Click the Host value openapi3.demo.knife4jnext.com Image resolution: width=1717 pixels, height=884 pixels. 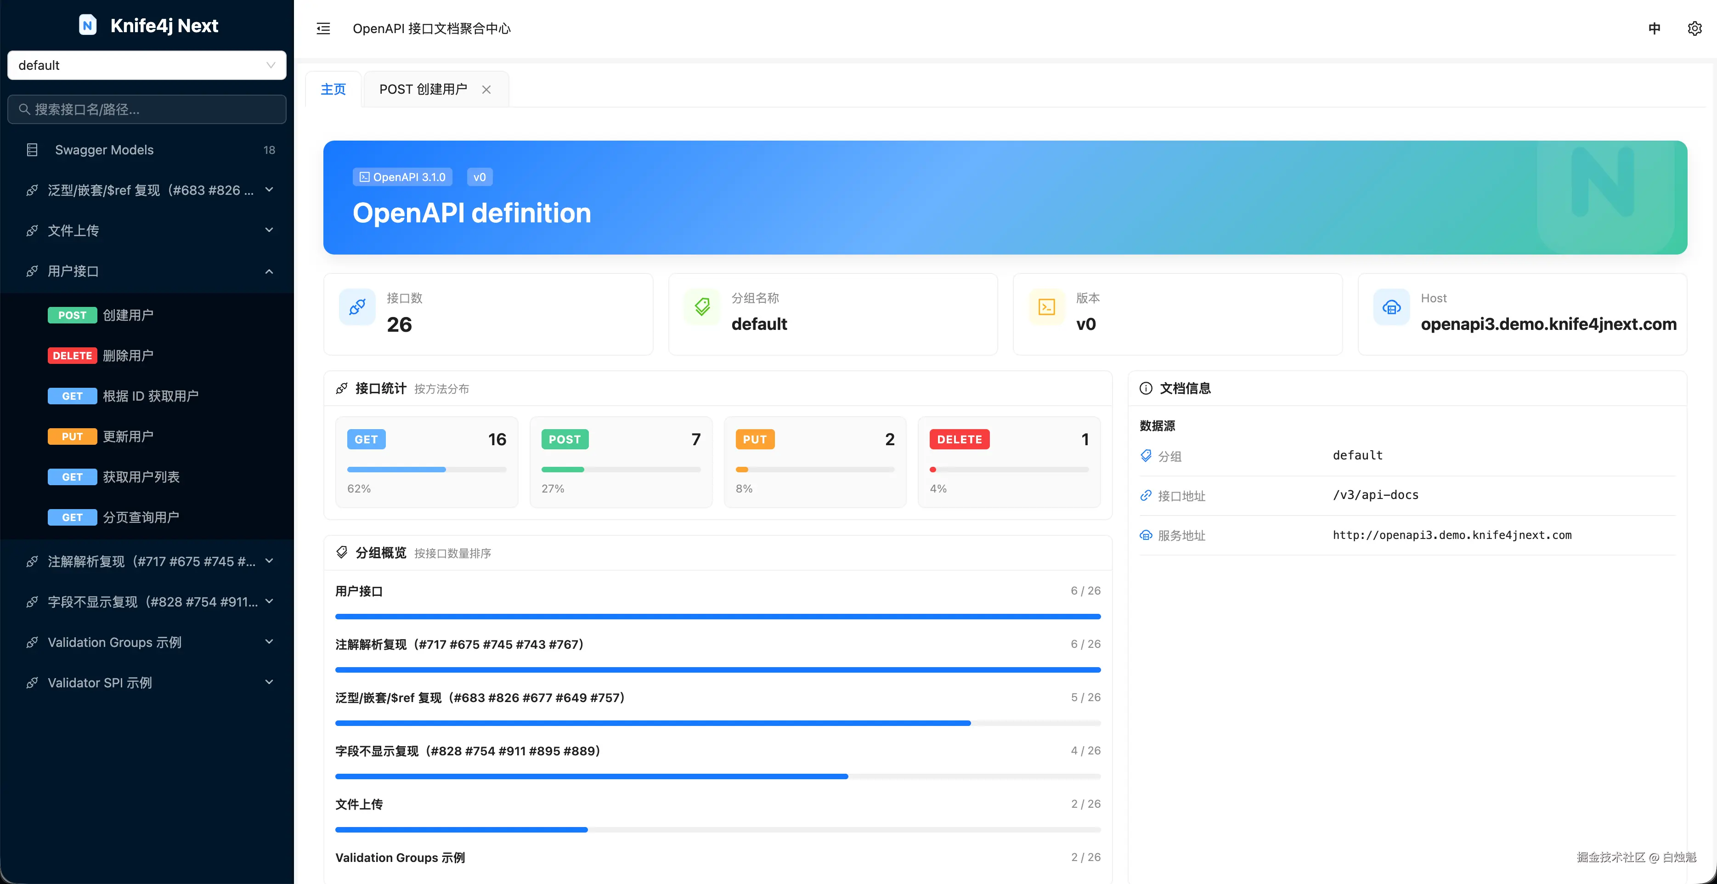click(1548, 325)
